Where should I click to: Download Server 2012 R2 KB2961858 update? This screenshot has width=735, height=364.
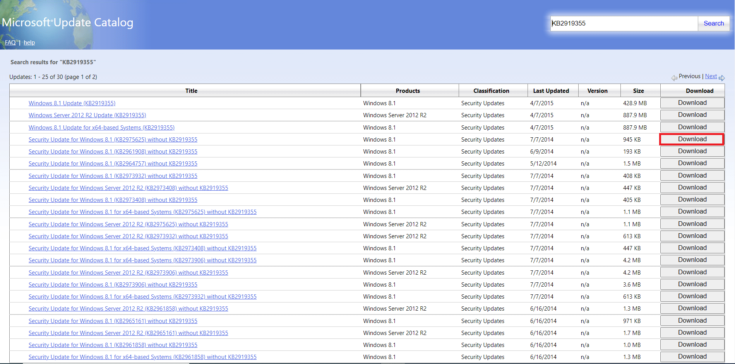point(692,308)
